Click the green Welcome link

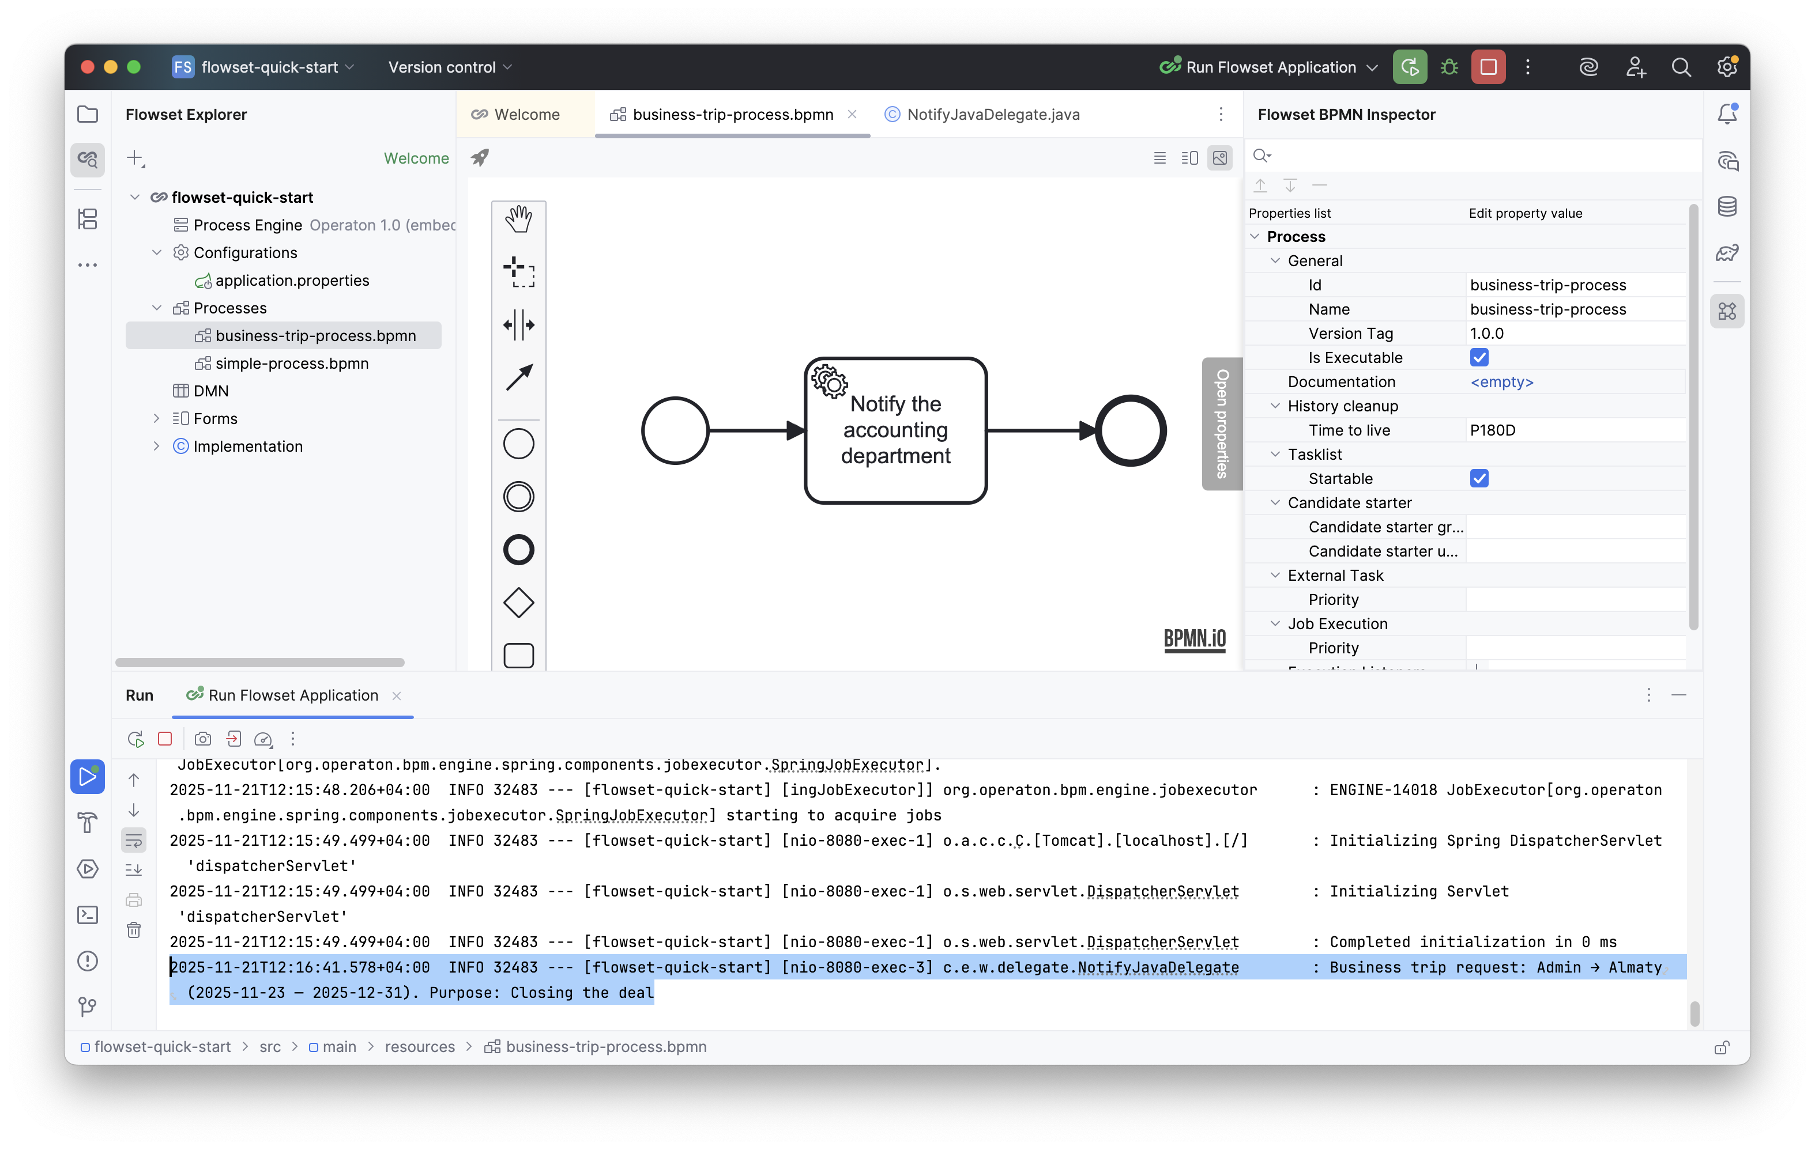click(416, 158)
